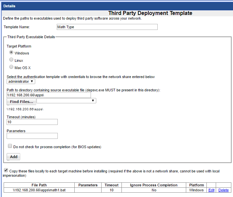Click the Add button
Viewport: 233px width, 197px height.
coord(14,157)
